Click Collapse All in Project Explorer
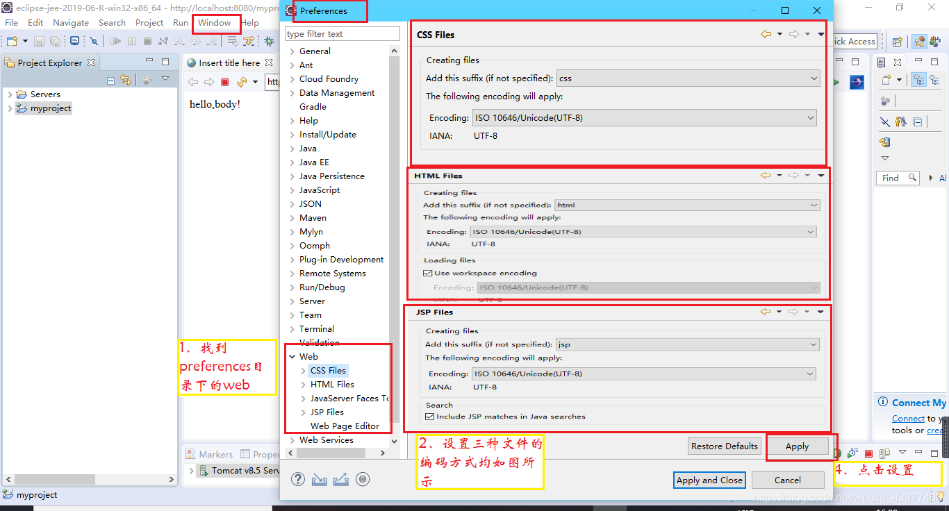Image resolution: width=949 pixels, height=511 pixels. point(110,81)
